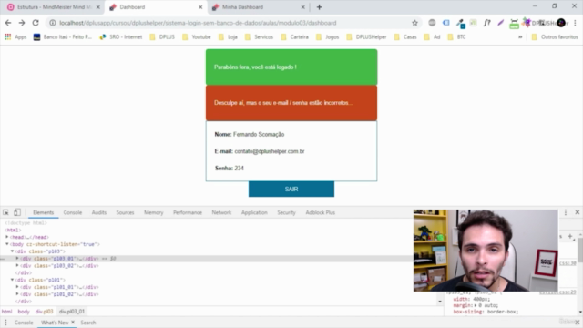Select the inspect element picker icon

click(5, 212)
